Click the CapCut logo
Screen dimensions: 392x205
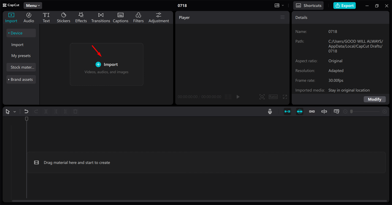(x=11, y=5)
